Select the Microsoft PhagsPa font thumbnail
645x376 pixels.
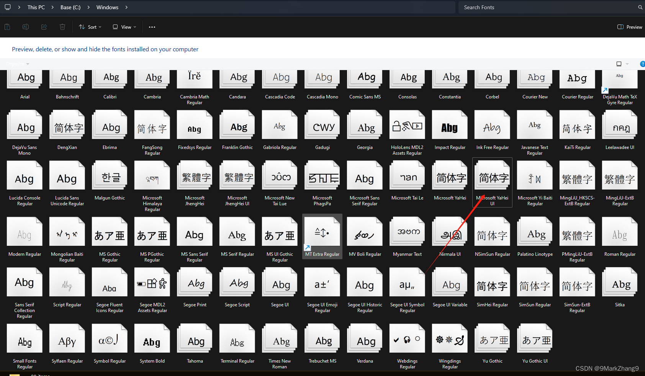pyautogui.click(x=322, y=175)
